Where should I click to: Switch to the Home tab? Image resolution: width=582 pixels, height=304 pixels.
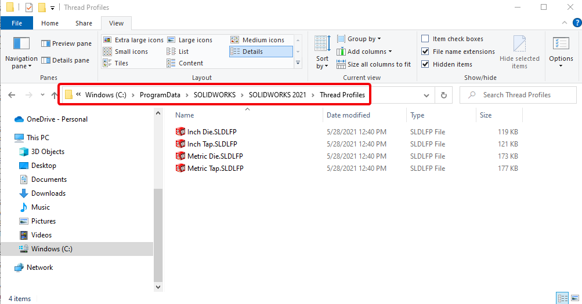(50, 23)
